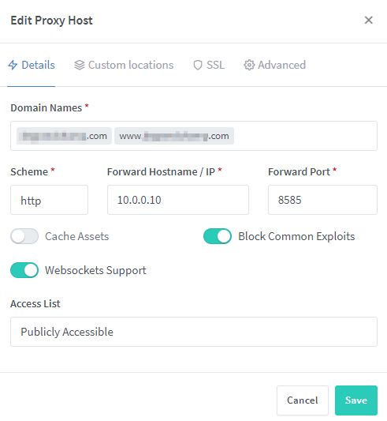Save the proxy host settings
The height and width of the screenshot is (421, 387).
(x=356, y=400)
